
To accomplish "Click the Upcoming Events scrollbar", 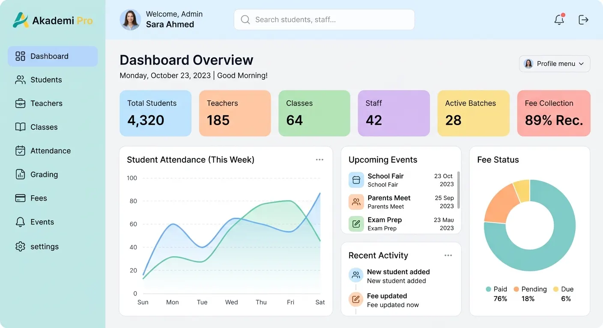I will point(459,190).
